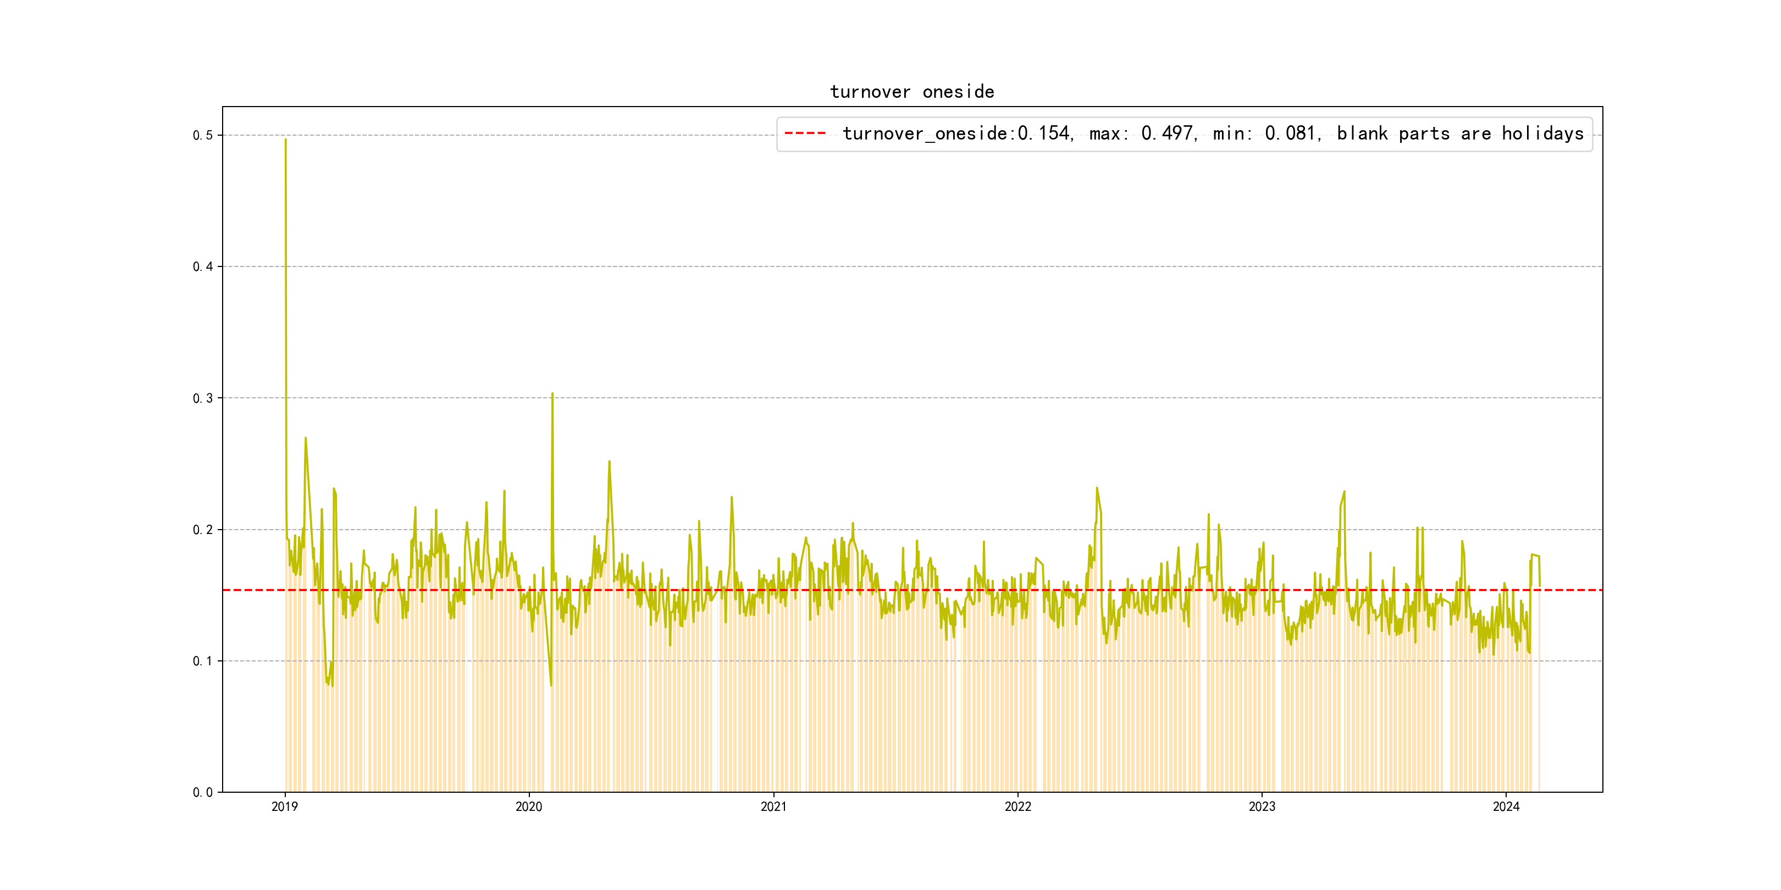Click the 'turnover oneside' chart title

911,92
